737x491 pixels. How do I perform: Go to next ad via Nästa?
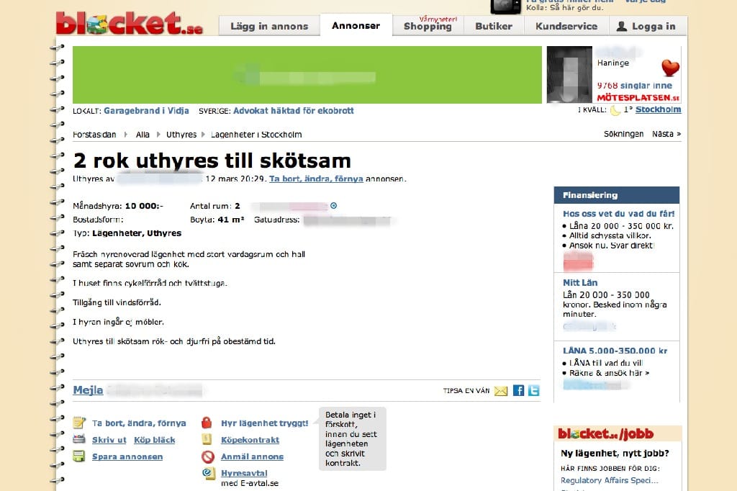point(666,134)
